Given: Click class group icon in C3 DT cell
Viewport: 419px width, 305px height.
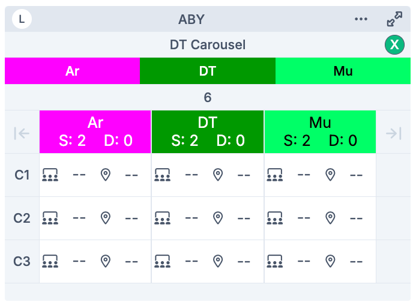Looking at the screenshot, I should coord(162,261).
